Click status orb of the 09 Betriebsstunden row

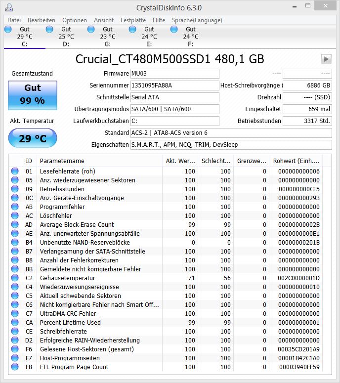[x=15, y=189]
